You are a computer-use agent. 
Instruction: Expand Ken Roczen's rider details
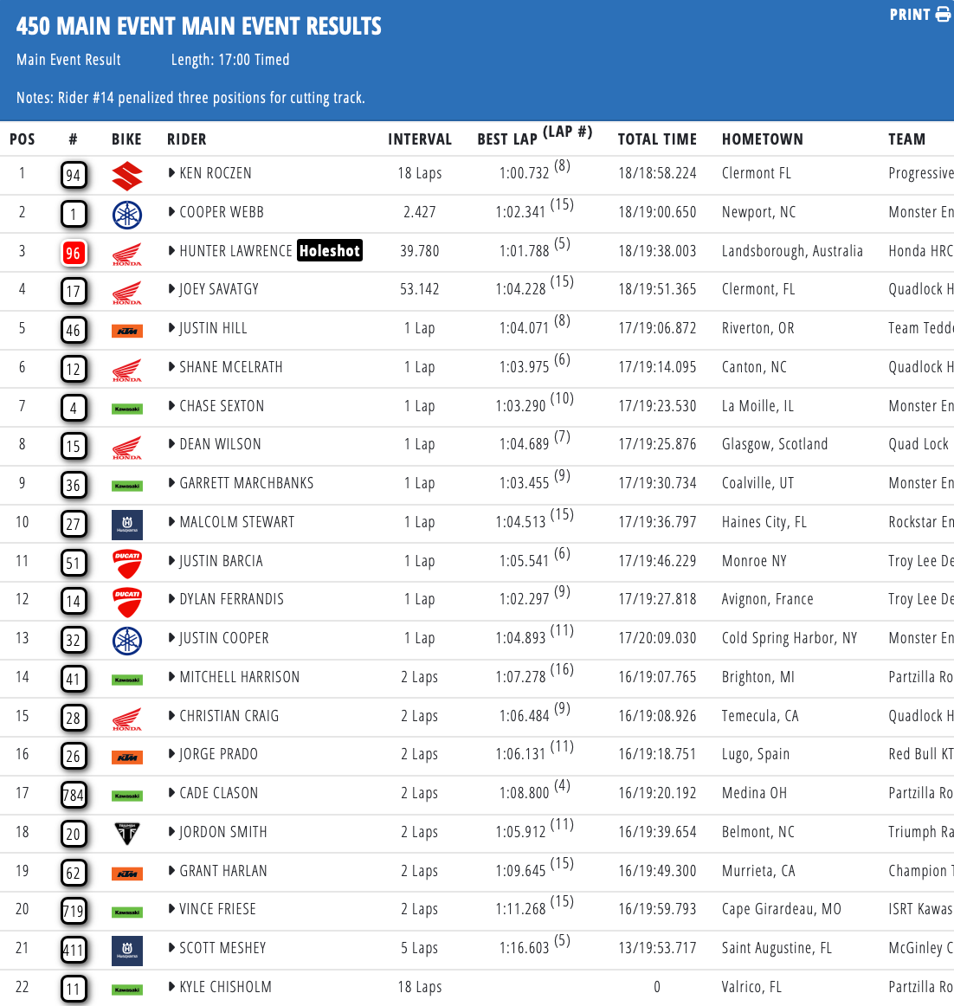[172, 173]
